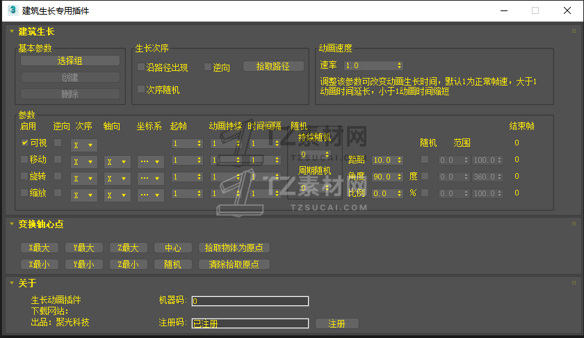Enable the 缩放 checkbox
This screenshot has height=338, width=584.
(24, 193)
